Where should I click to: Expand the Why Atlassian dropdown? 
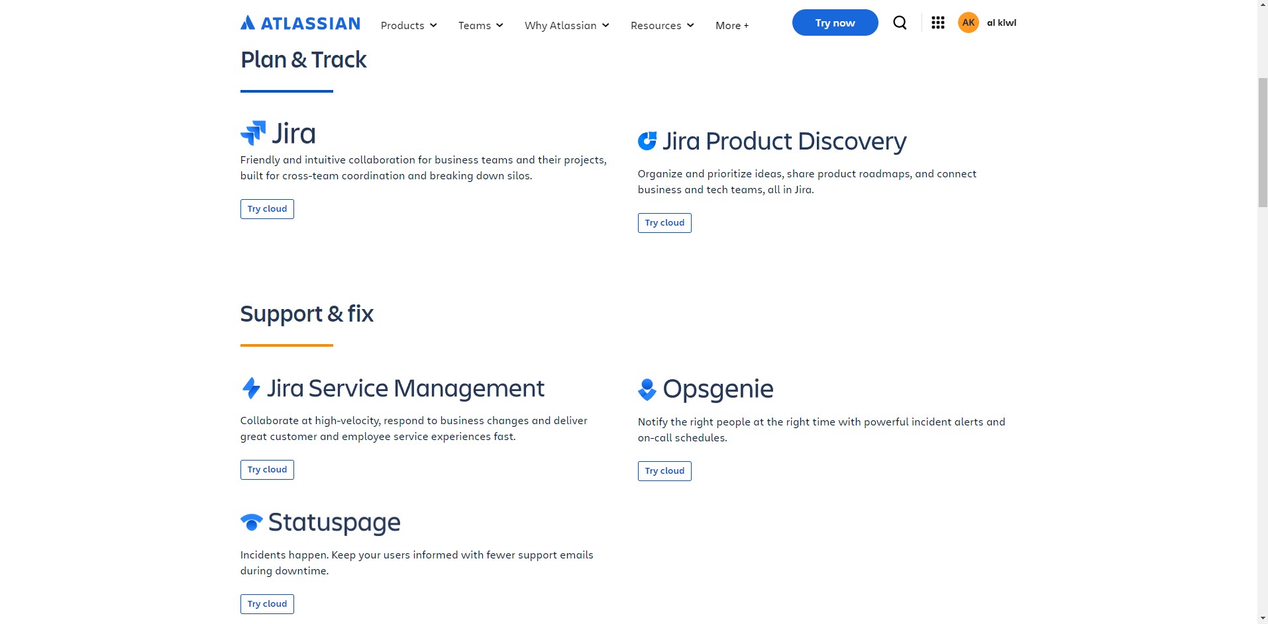pos(567,25)
